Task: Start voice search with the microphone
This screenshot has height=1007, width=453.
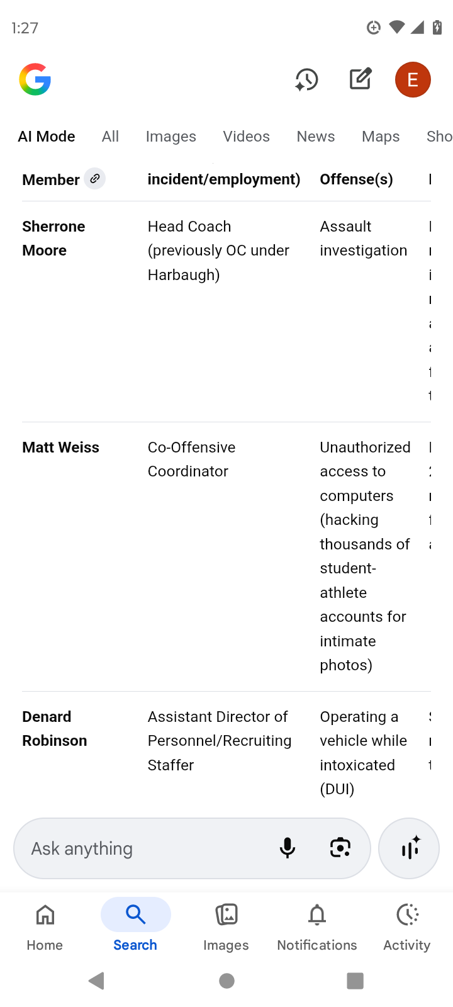Action: pyautogui.click(x=288, y=848)
